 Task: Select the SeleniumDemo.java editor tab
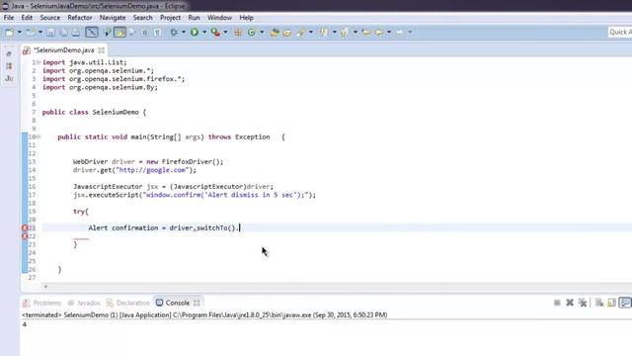(63, 50)
